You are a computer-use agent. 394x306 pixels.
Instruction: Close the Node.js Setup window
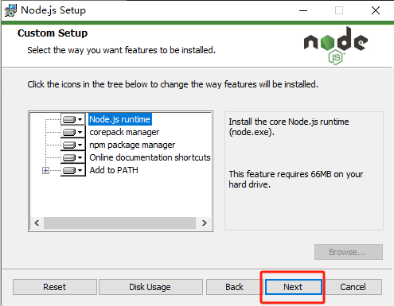coord(376,10)
